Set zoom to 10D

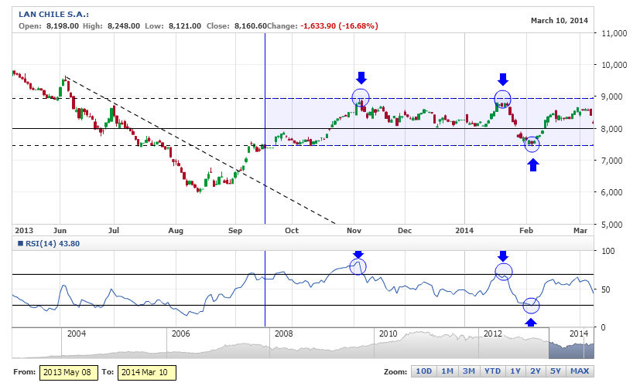[x=423, y=371]
